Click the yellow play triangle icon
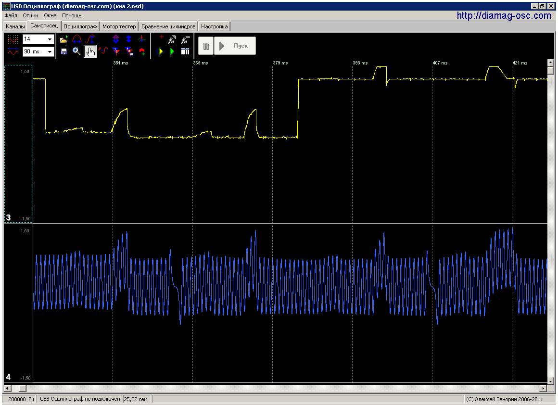 pyautogui.click(x=160, y=51)
